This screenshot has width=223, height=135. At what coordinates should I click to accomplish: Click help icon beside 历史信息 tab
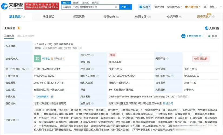[x=214, y=17]
